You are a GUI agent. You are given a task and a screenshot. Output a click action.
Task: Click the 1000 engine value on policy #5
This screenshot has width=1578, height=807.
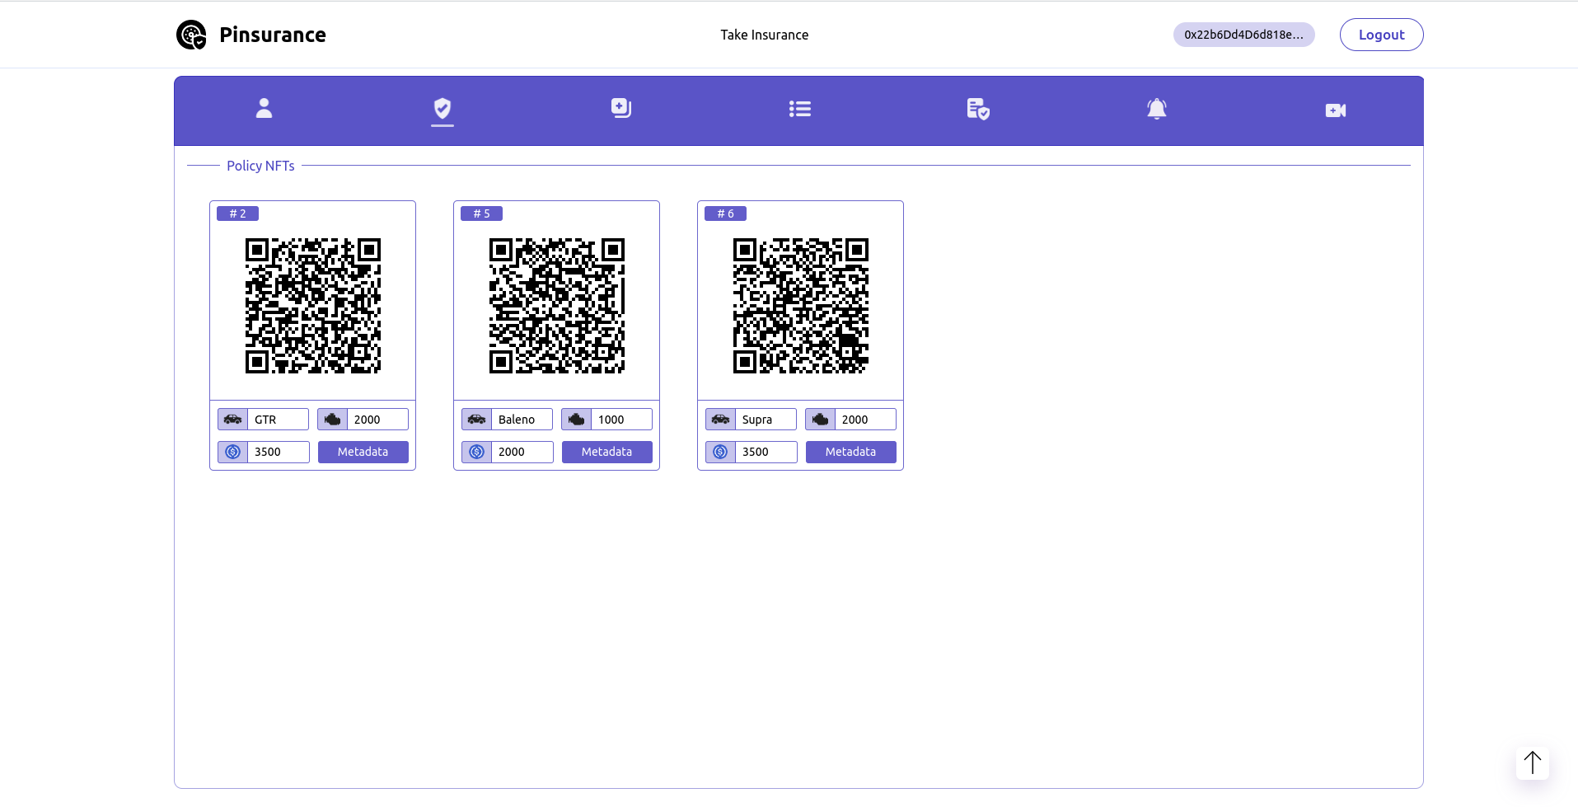tap(622, 420)
